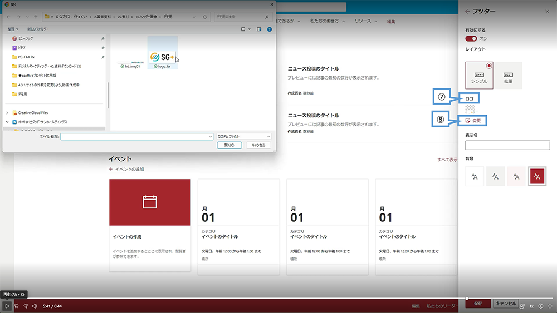Toggle the preview pane icon

(259, 29)
